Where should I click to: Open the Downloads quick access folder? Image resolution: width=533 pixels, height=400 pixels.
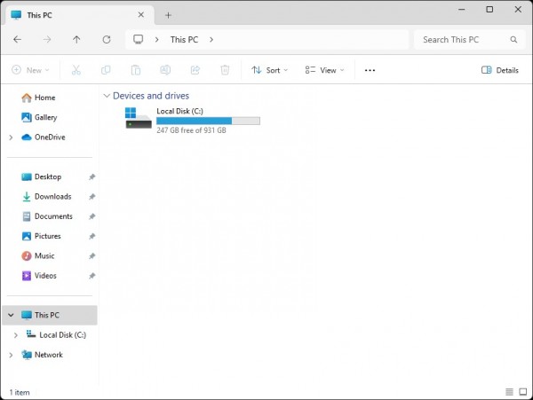(x=50, y=196)
